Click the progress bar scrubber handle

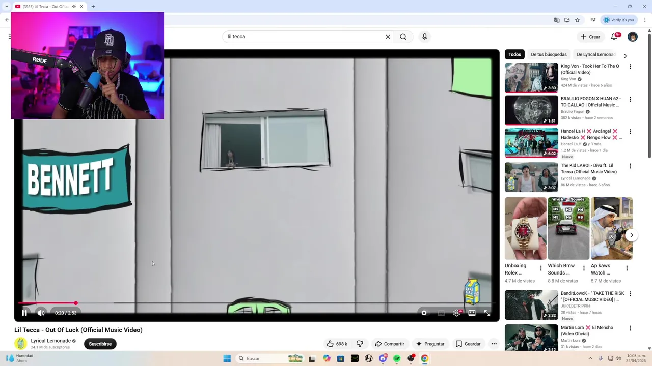(75, 303)
